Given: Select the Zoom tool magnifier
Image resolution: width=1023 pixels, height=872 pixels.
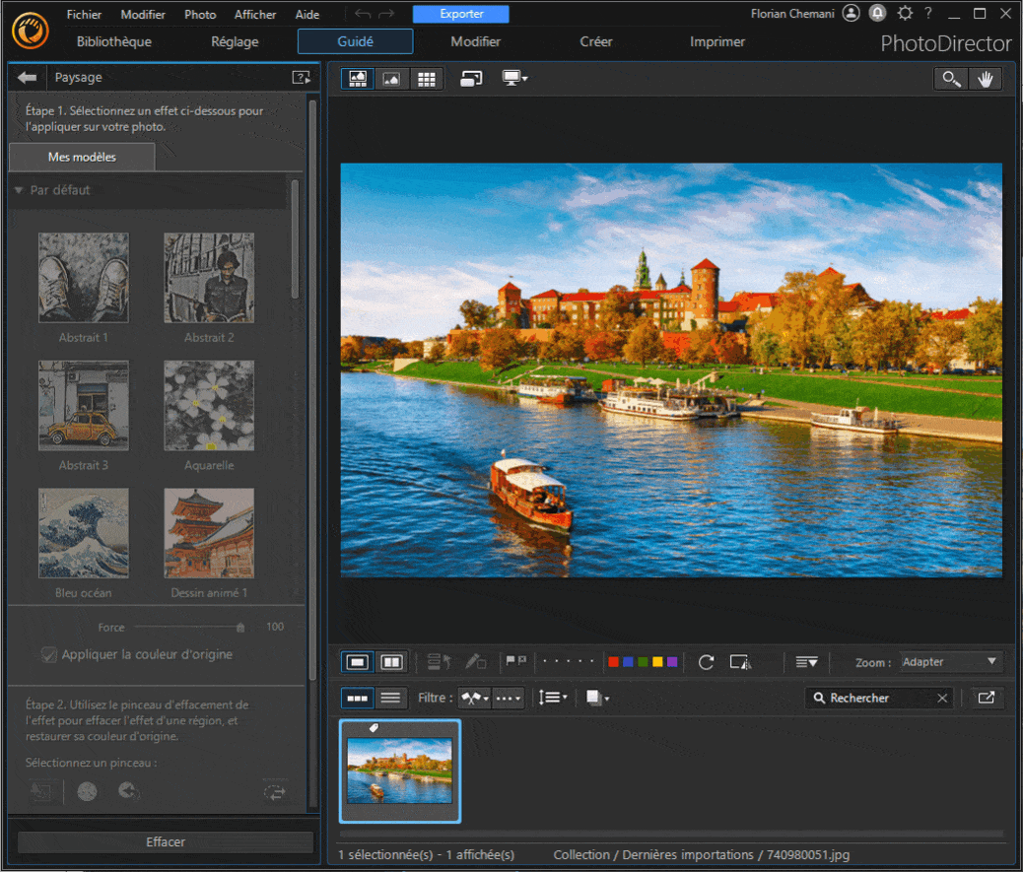Looking at the screenshot, I should (x=949, y=78).
